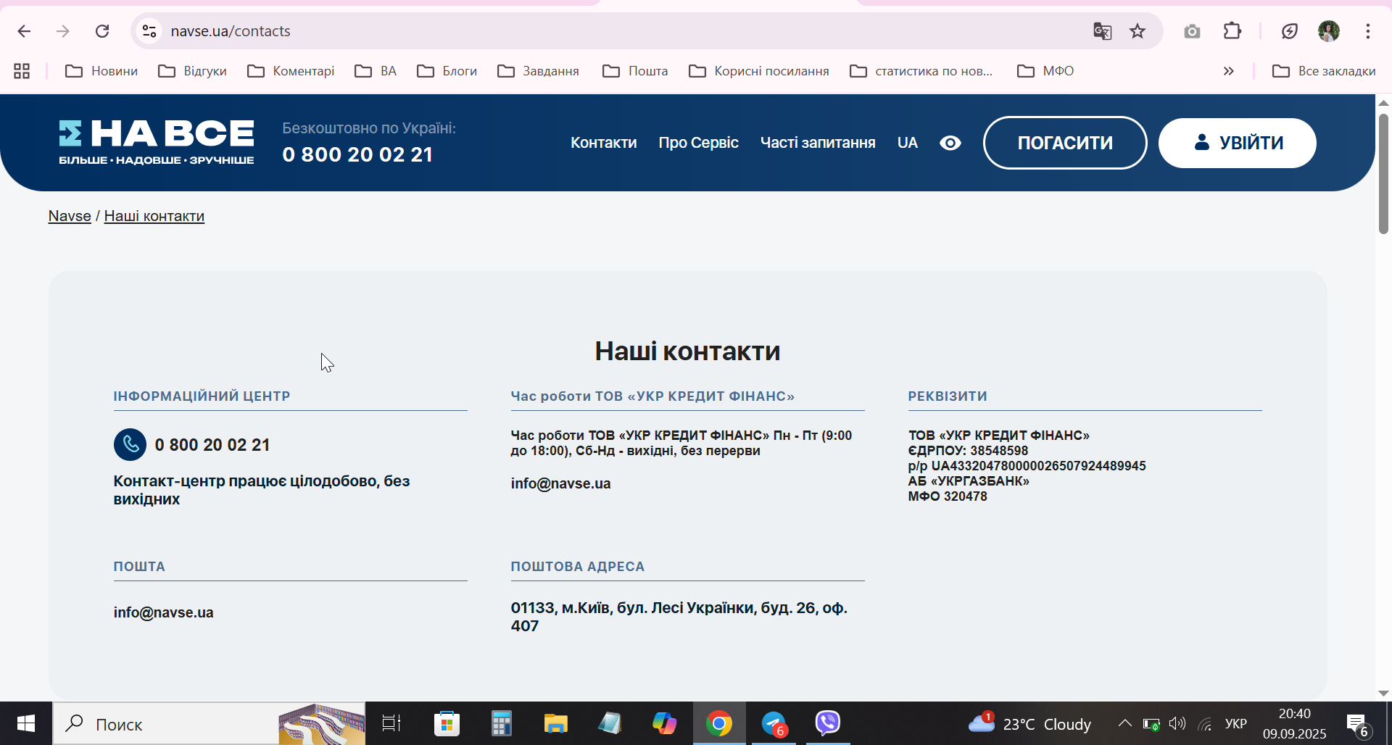
Task: Click the scrollbar down arrow
Action: coord(1383,694)
